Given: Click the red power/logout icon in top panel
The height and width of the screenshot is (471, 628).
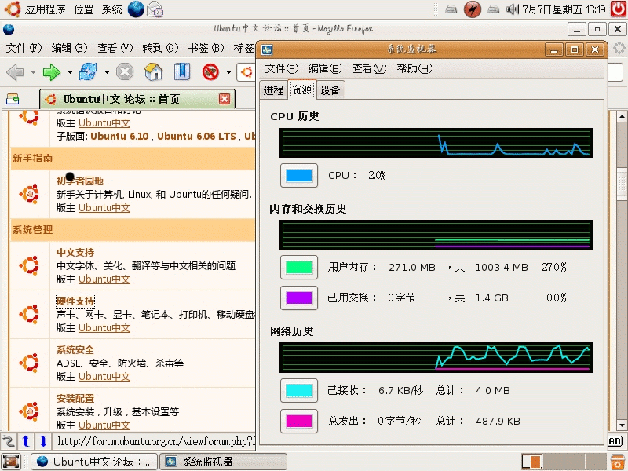Looking at the screenshot, I should 619,9.
